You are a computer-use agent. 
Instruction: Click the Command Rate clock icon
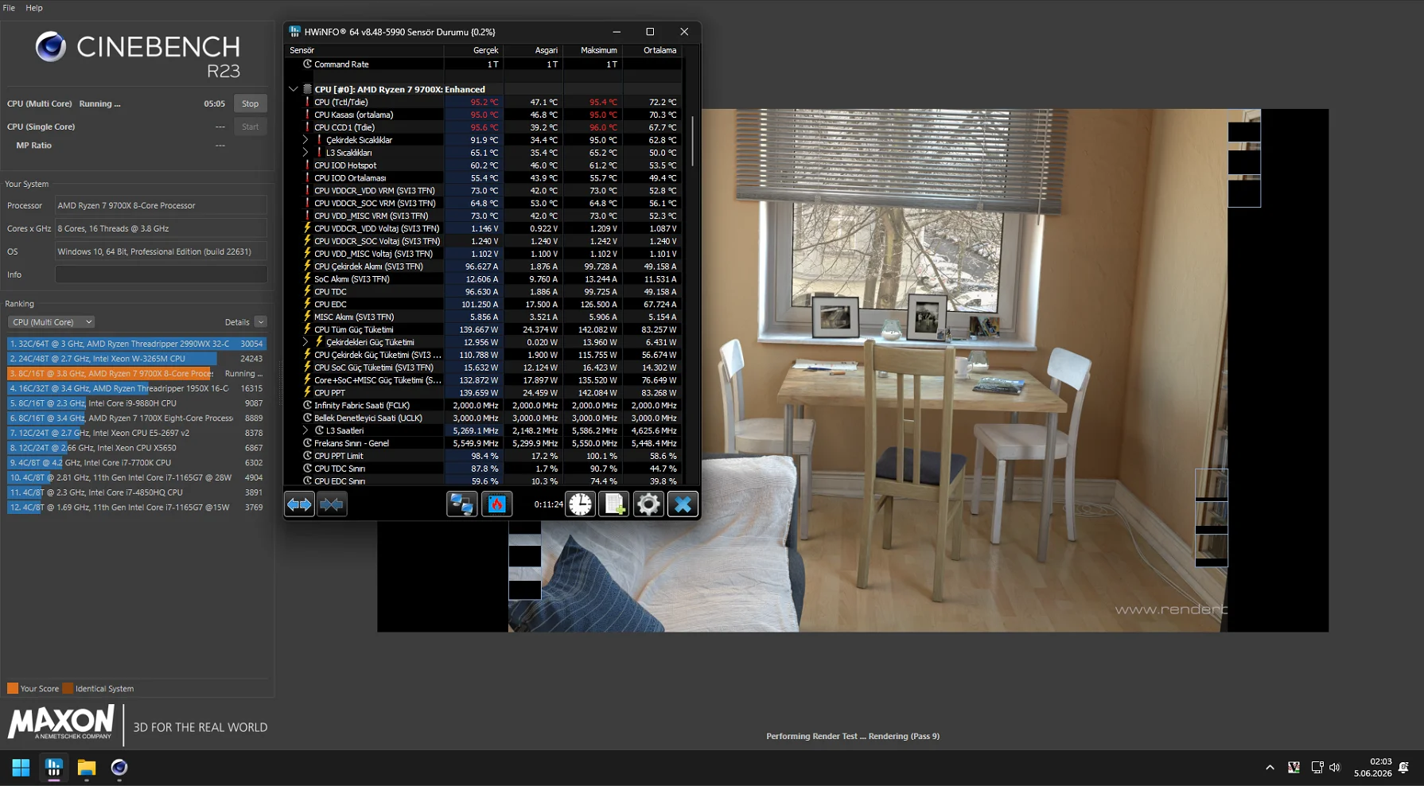308,64
